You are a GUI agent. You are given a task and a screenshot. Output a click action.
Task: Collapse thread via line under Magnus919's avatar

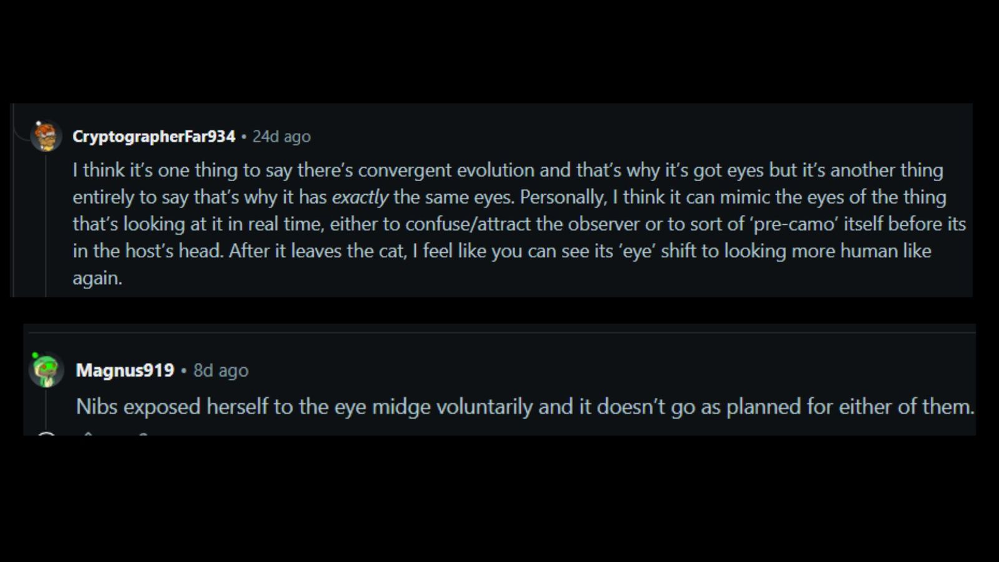point(47,411)
